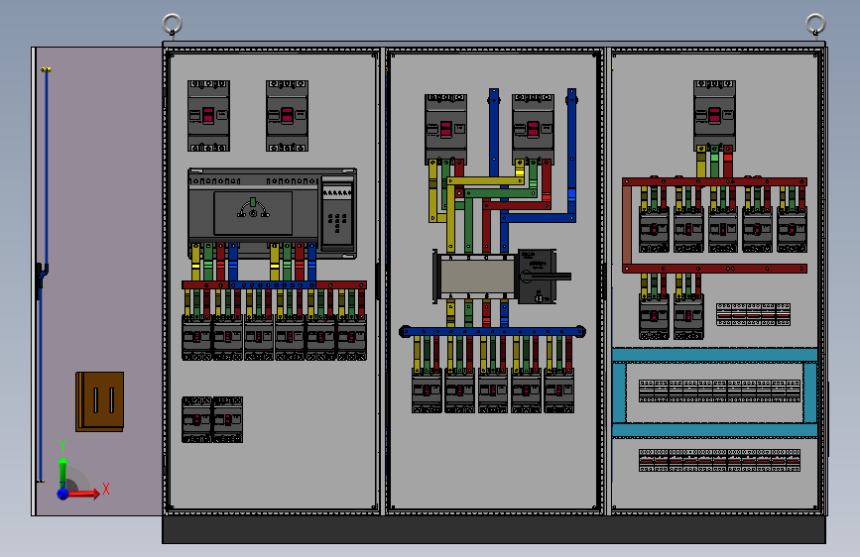The image size is (860, 557).
Task: Select the leftmost breaker in the middle panel's bottom row
Action: [x=427, y=390]
